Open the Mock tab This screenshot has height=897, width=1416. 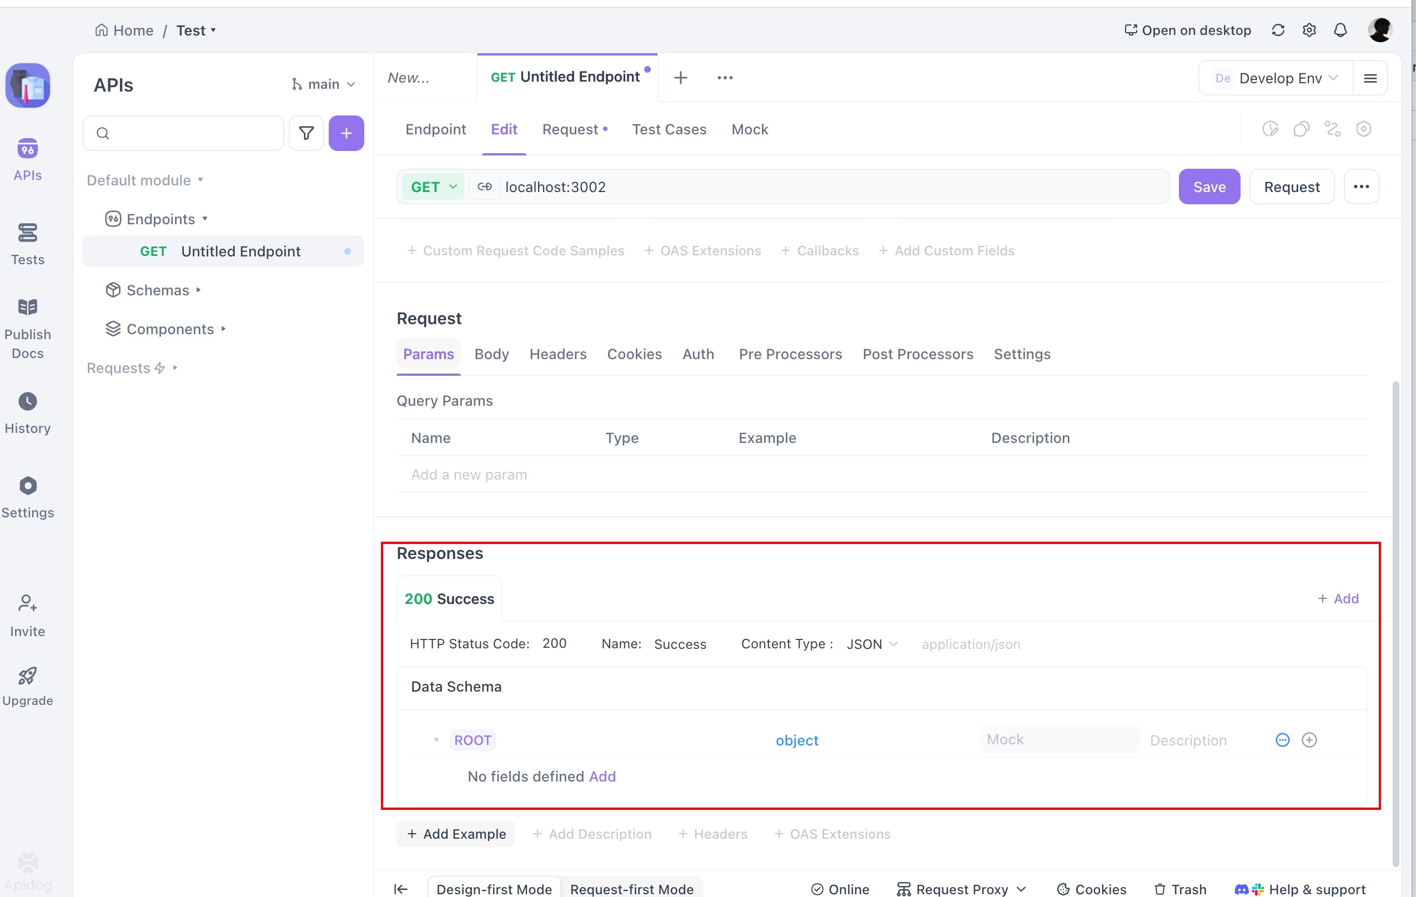(749, 129)
